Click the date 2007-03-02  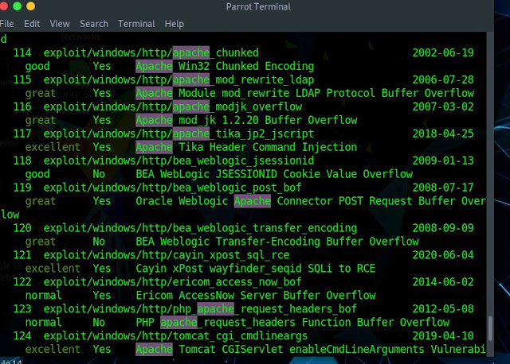443,106
